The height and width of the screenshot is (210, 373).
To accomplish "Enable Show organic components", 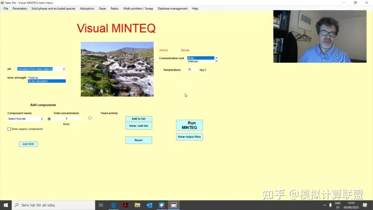I will pos(9,129).
